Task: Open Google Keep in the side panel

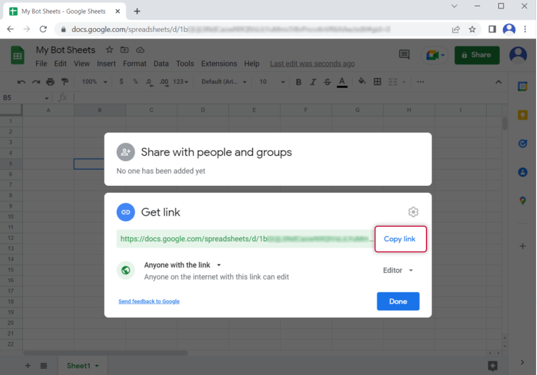Action: pos(522,115)
